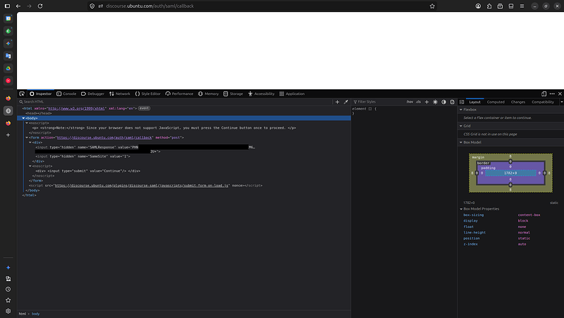Grab a color with the eyedropper
Image resolution: width=564 pixels, height=318 pixels.
345,102
